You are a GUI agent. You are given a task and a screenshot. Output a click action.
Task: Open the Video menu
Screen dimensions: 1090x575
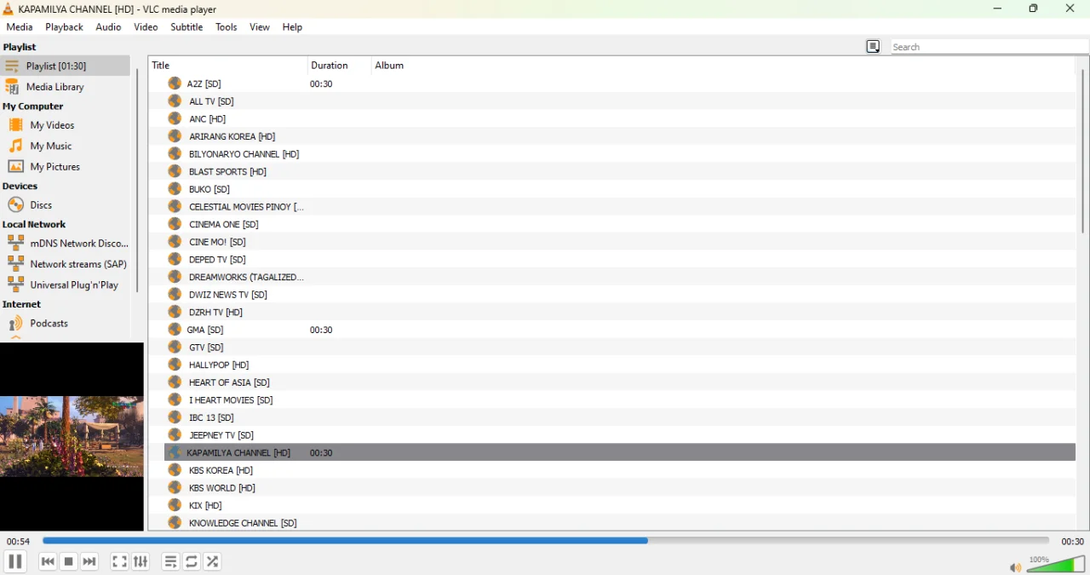pyautogui.click(x=146, y=27)
